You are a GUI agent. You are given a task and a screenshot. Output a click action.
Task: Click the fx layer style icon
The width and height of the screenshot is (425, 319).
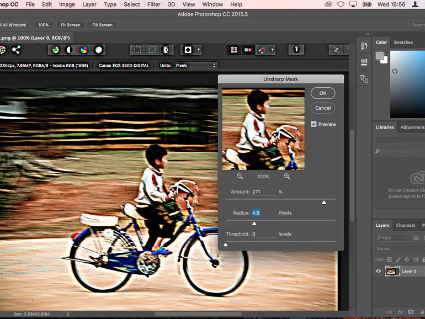click(x=400, y=312)
